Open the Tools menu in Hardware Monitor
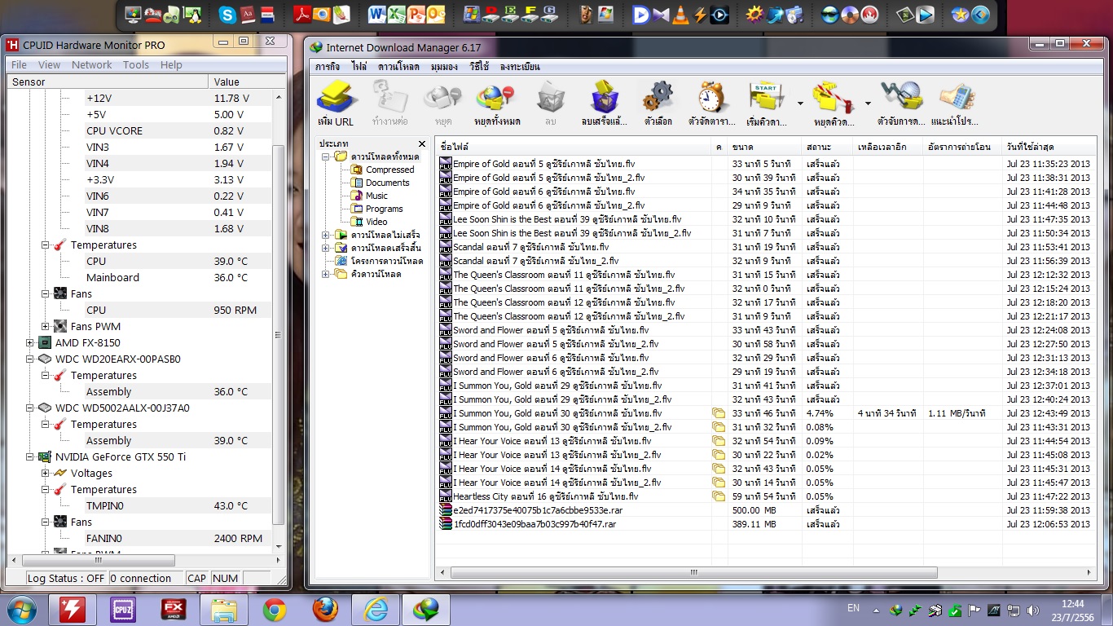Viewport: 1113px width, 626px height. [136, 64]
